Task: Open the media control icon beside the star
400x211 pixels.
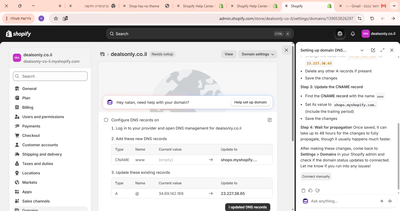Action: [65, 18]
